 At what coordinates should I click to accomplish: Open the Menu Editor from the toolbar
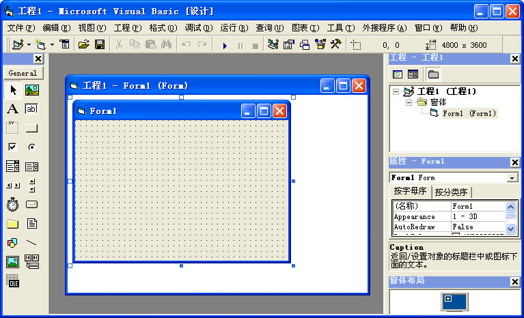coord(65,45)
